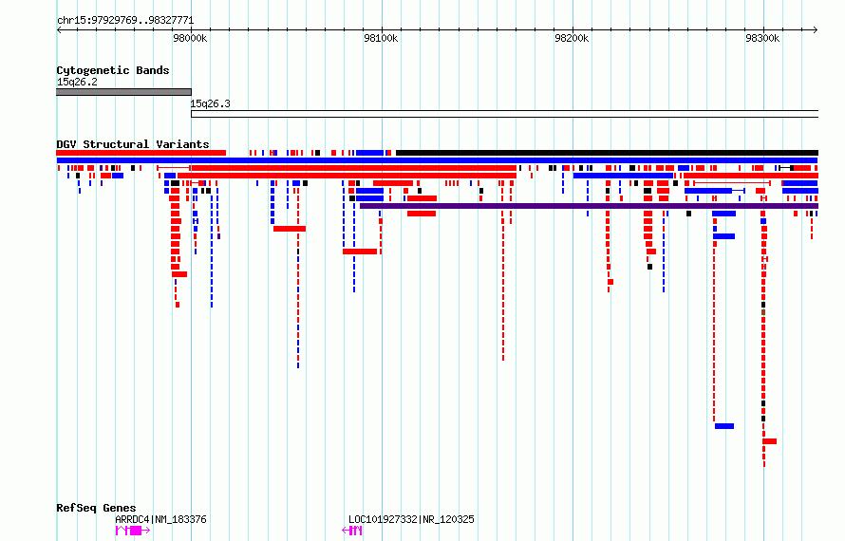Click the 98200k ruler tick label

[x=572, y=38]
